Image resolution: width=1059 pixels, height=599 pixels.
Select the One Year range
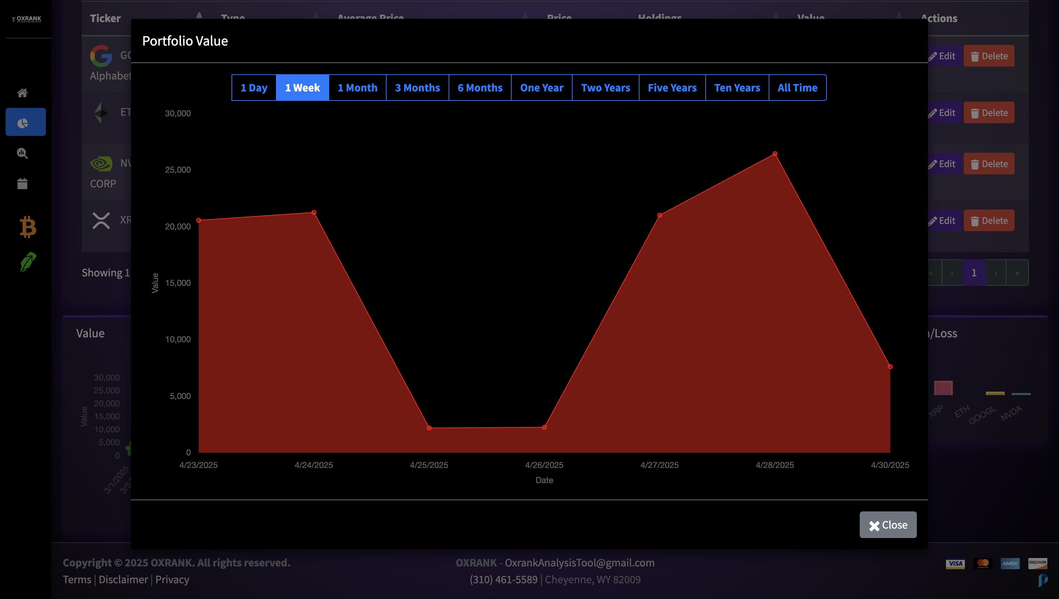click(x=541, y=88)
